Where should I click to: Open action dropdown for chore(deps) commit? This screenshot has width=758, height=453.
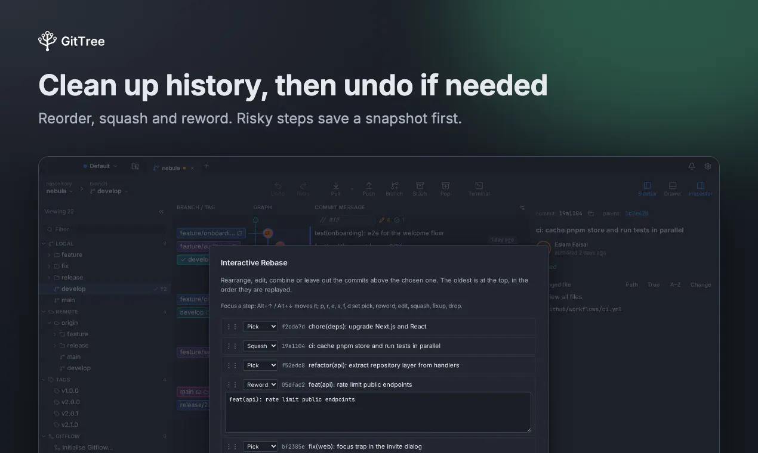(x=260, y=327)
